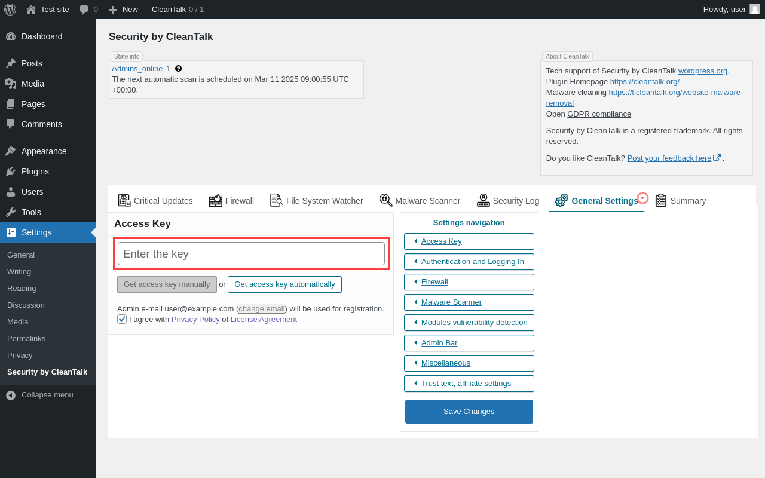Open the Permalinks settings submenu

26,338
